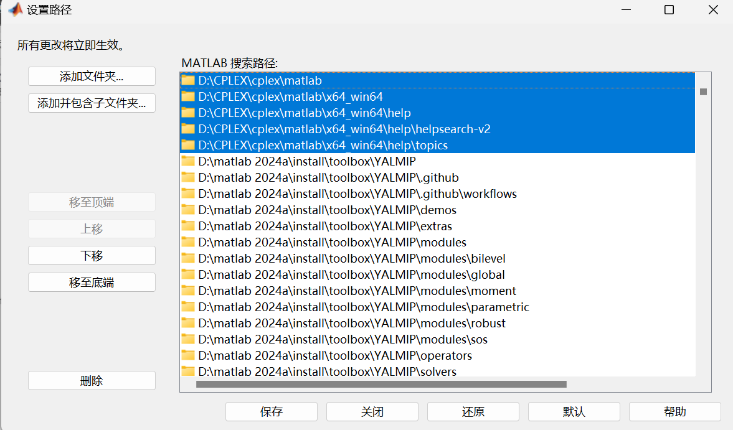The height and width of the screenshot is (430, 733).
Task: Maximize the 设置路径 window
Action: pyautogui.click(x=669, y=10)
